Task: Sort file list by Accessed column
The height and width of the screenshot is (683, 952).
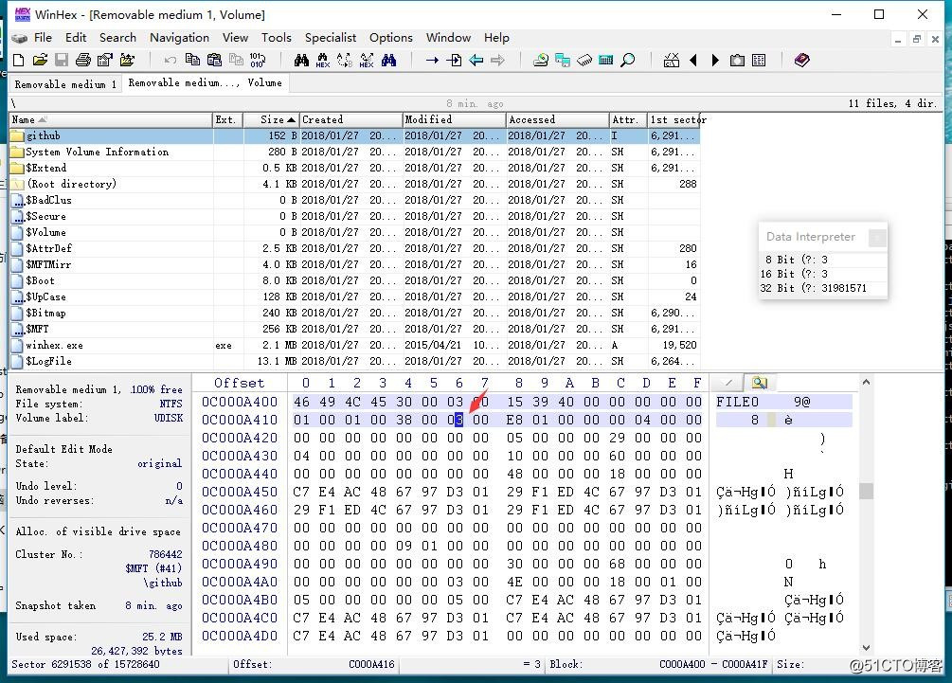Action: [x=557, y=119]
